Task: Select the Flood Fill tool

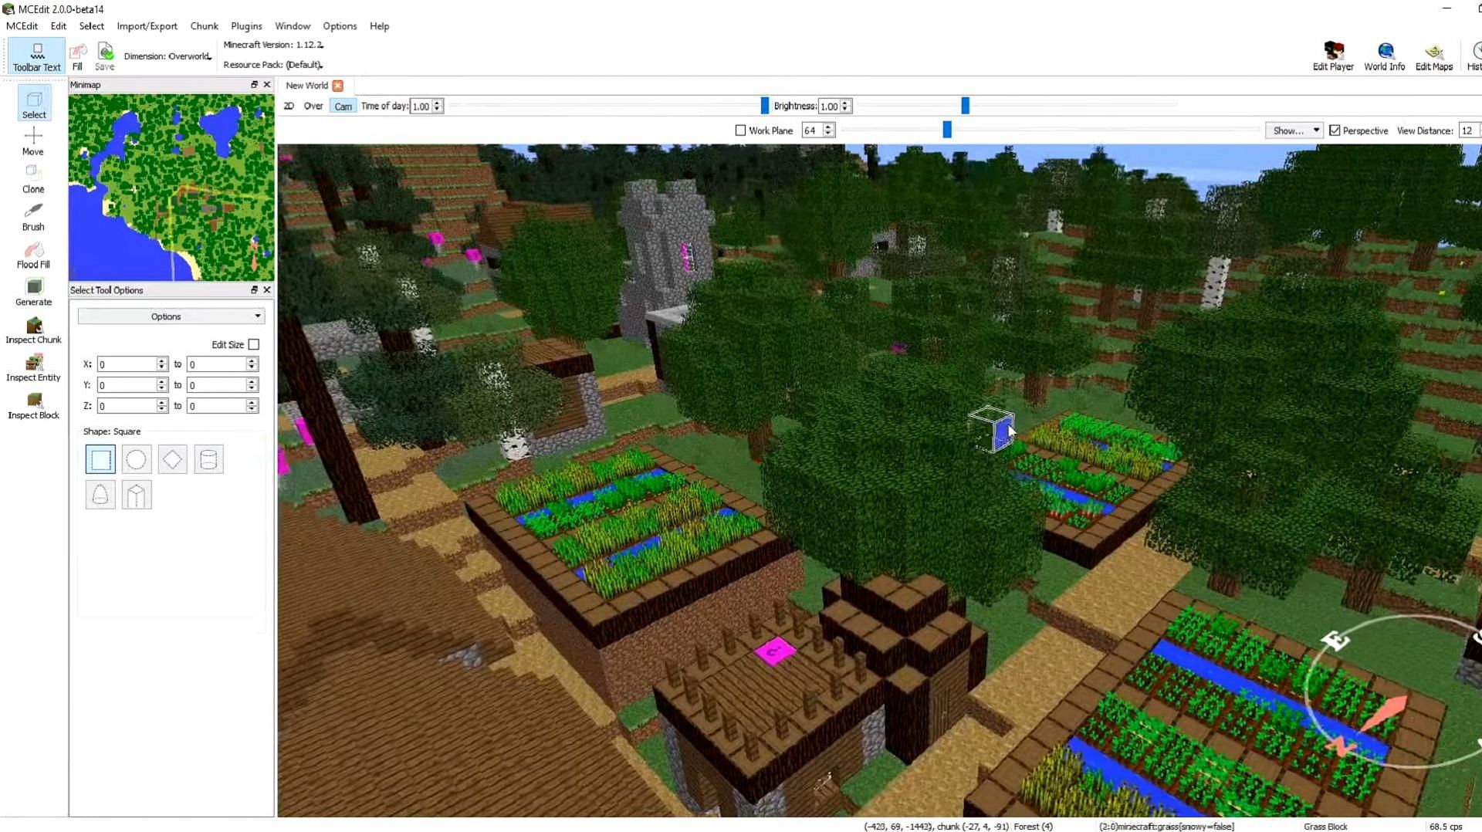Action: [33, 255]
